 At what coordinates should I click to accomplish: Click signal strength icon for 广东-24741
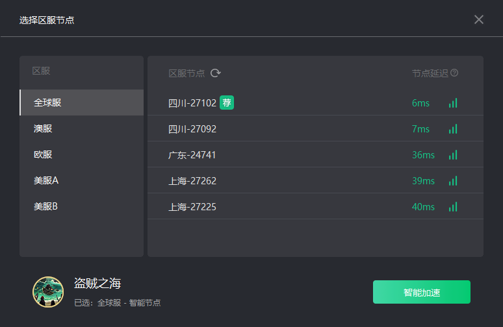[453, 155]
